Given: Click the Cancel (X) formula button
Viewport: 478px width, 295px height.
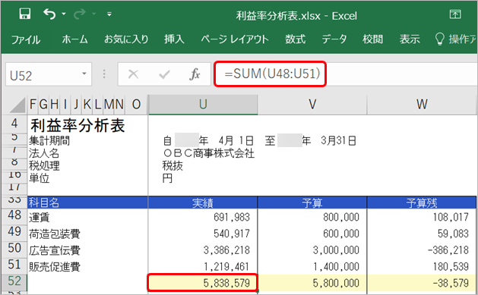Looking at the screenshot, I should click(133, 74).
